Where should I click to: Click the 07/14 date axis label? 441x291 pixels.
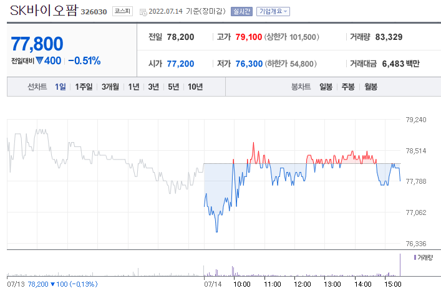click(213, 284)
